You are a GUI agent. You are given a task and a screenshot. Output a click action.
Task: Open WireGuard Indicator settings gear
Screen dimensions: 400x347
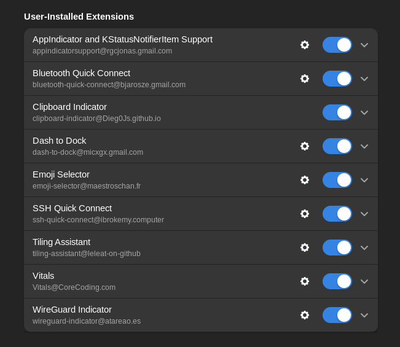(305, 315)
